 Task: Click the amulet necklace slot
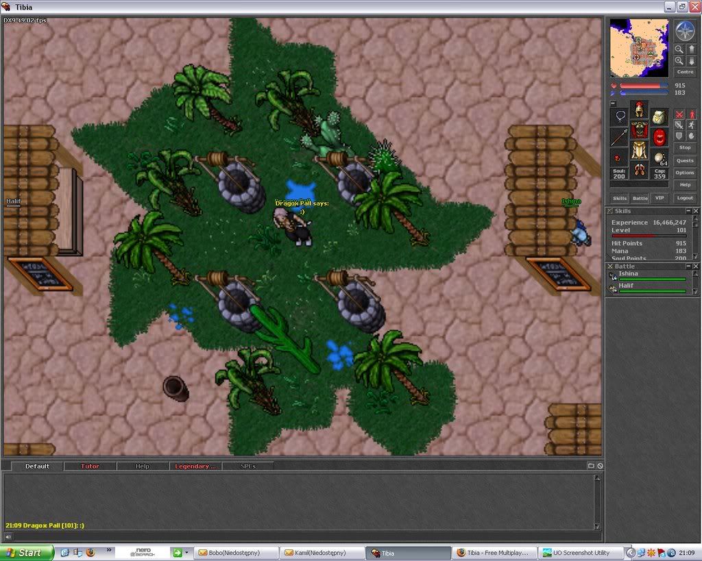click(x=620, y=116)
